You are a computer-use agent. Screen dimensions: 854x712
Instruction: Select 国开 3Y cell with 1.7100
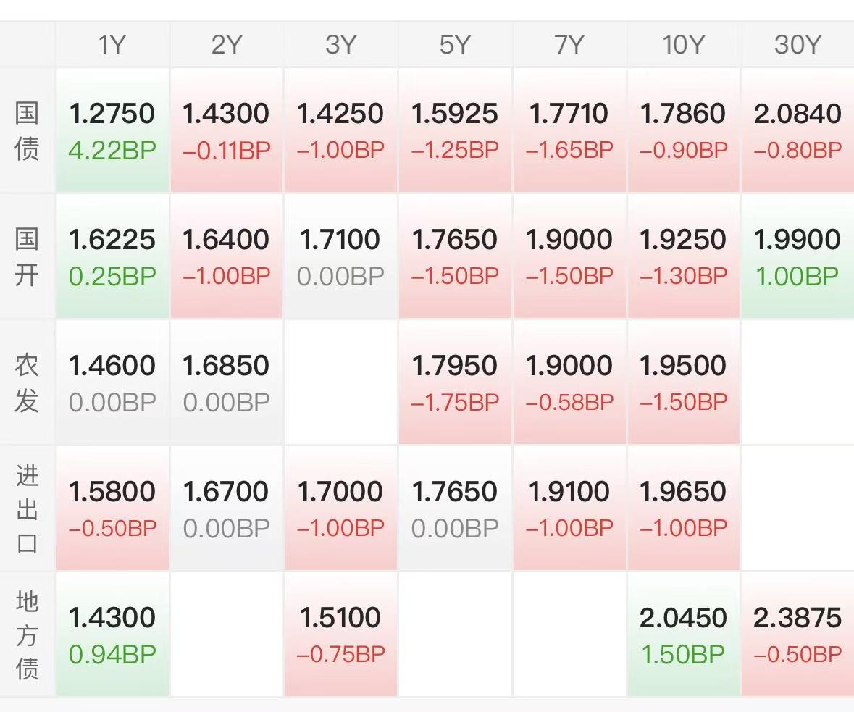point(340,256)
